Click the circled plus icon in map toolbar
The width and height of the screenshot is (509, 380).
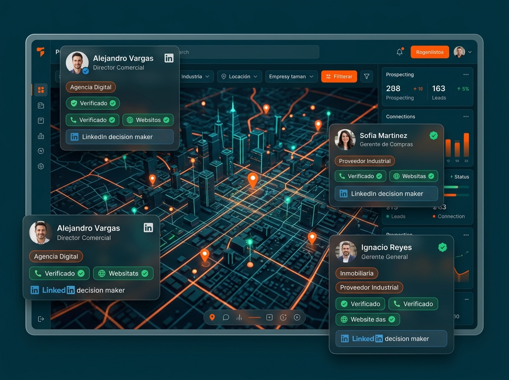pos(297,317)
